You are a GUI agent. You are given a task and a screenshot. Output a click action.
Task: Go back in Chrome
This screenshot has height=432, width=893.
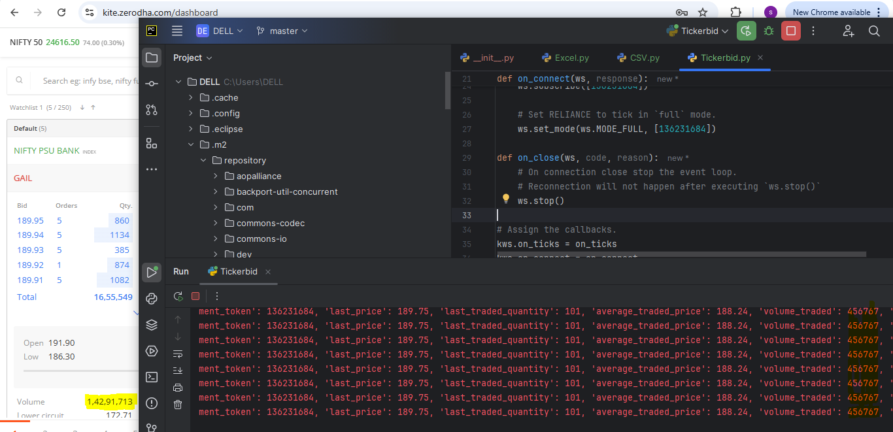coord(14,12)
